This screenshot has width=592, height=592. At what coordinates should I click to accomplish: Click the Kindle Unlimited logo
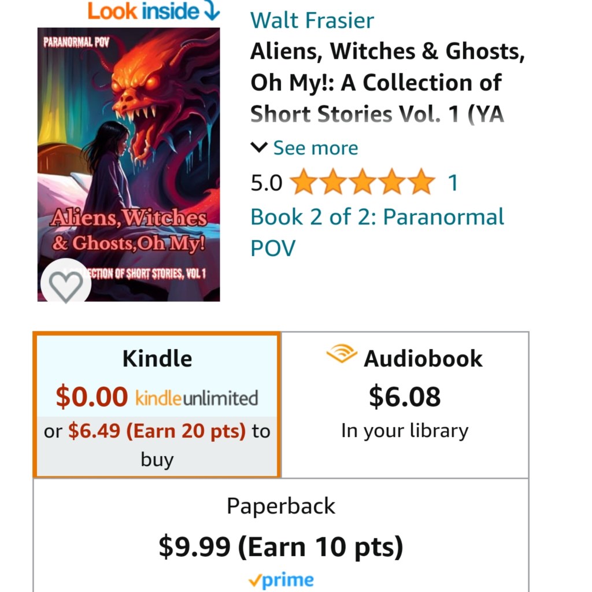click(197, 398)
